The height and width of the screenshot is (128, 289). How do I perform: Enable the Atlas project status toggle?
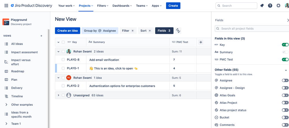285,110
